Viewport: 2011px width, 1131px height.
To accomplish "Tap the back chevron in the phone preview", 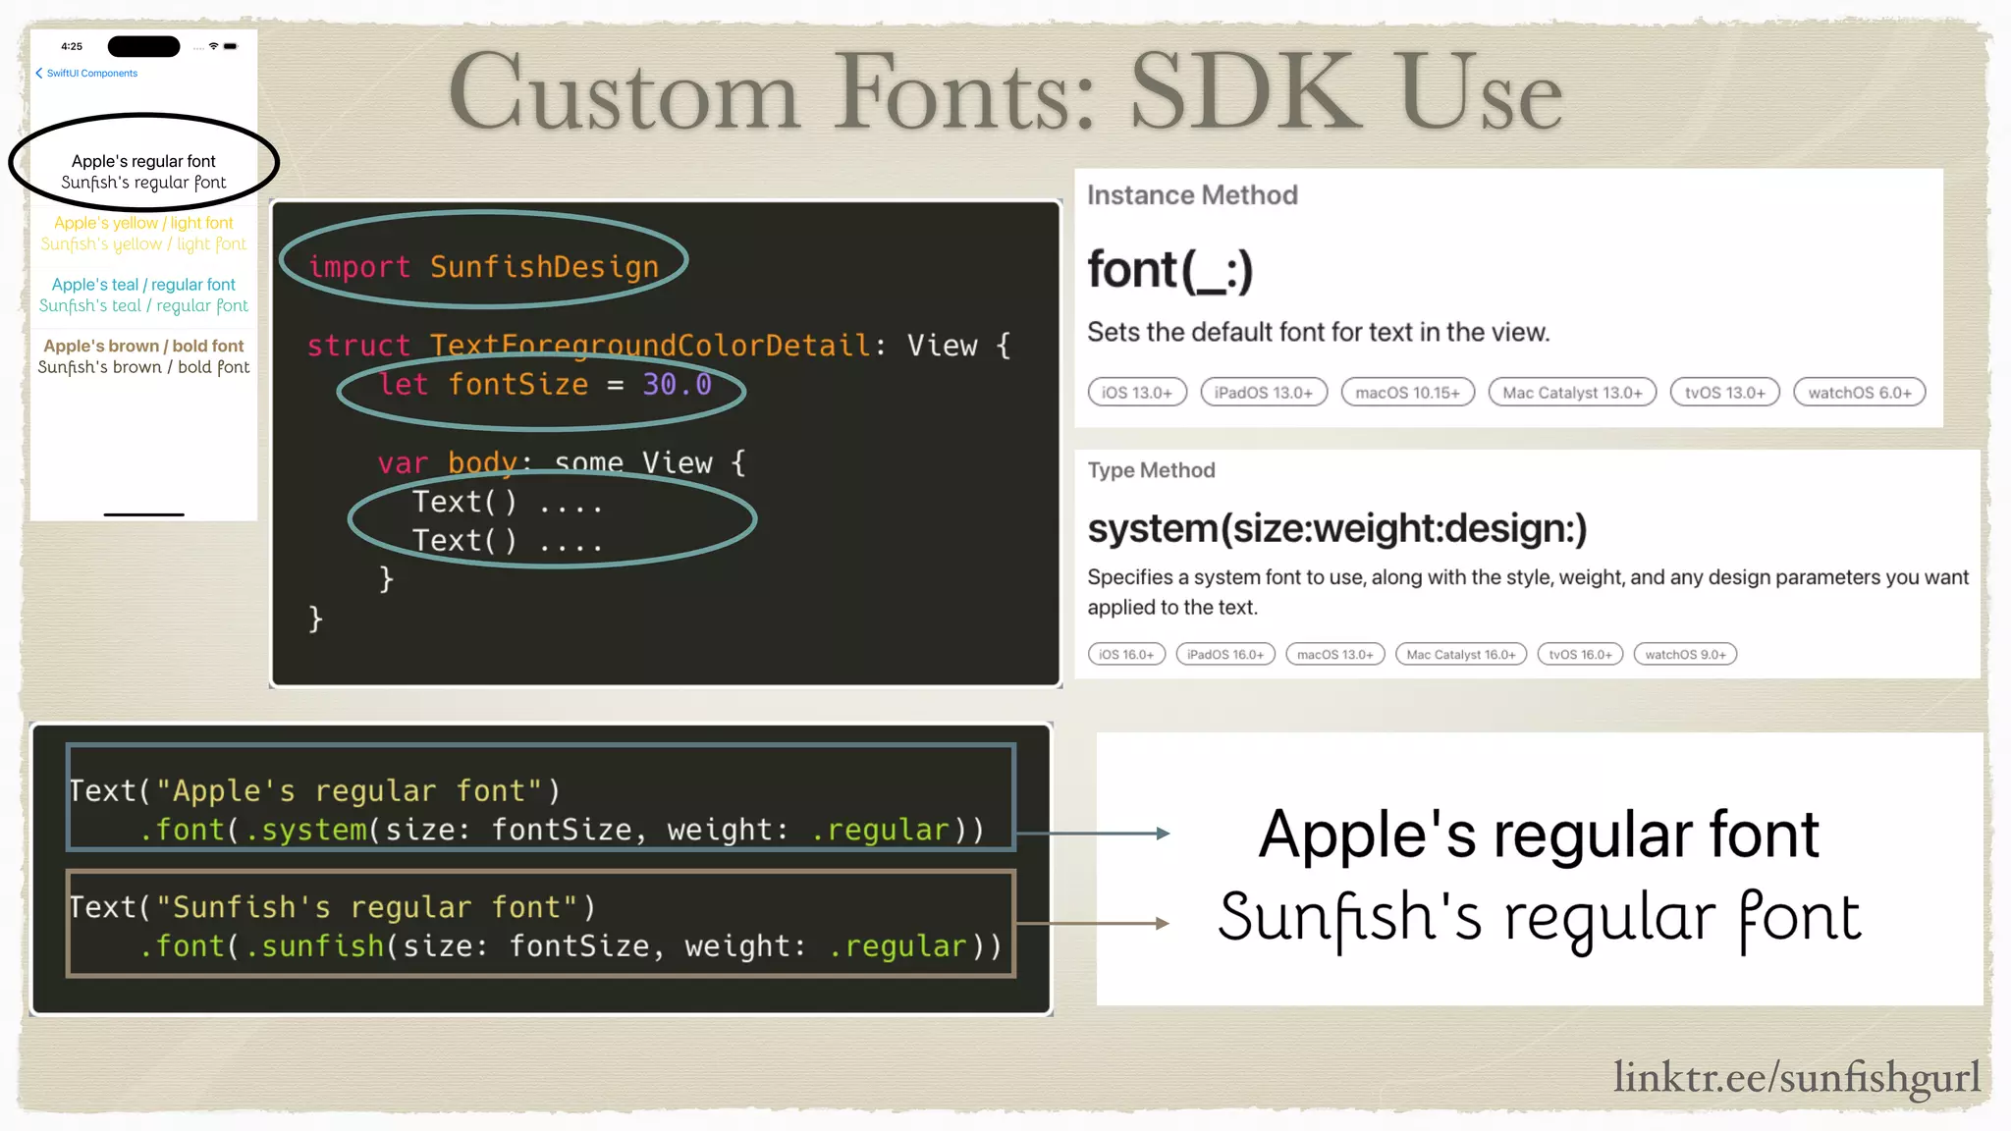I will 39,74.
